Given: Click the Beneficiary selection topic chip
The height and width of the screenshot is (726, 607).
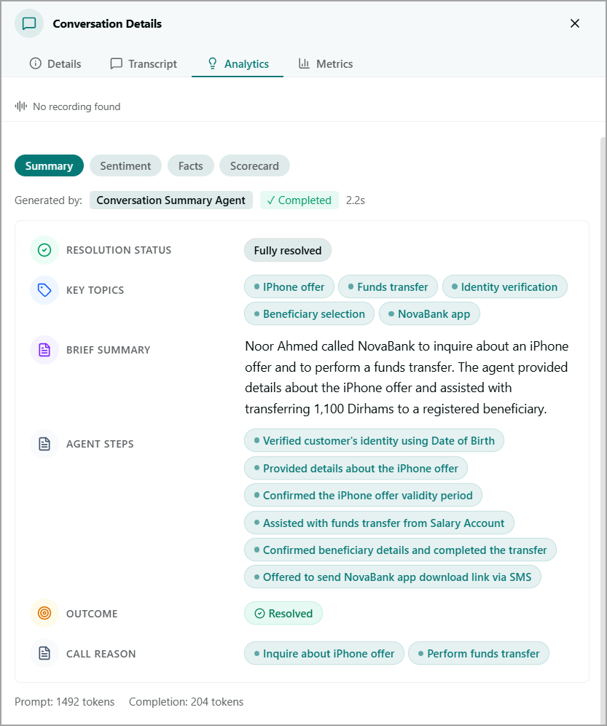Looking at the screenshot, I should [309, 314].
